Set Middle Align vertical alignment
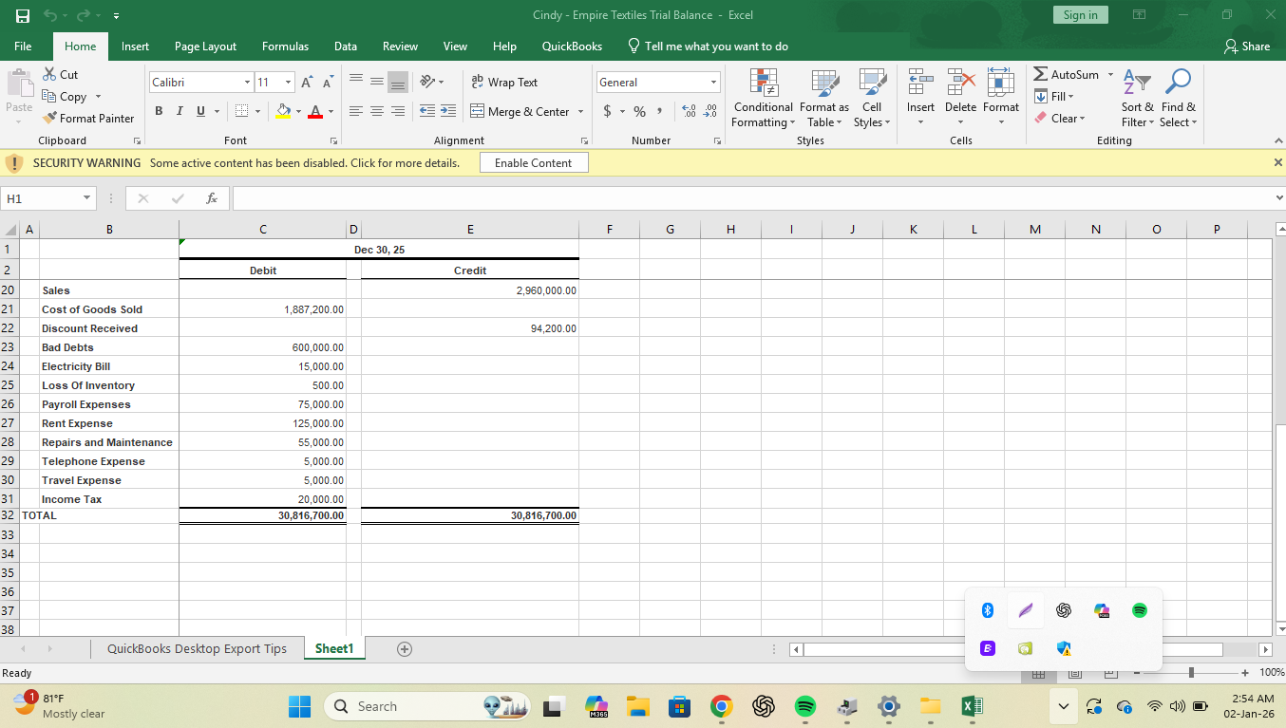Viewport: 1286px width, 728px height. point(377,83)
